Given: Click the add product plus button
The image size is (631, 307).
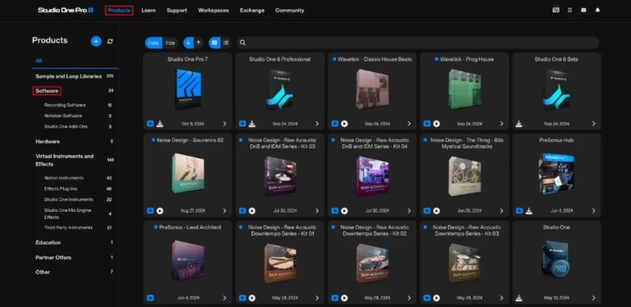Looking at the screenshot, I should (x=95, y=41).
